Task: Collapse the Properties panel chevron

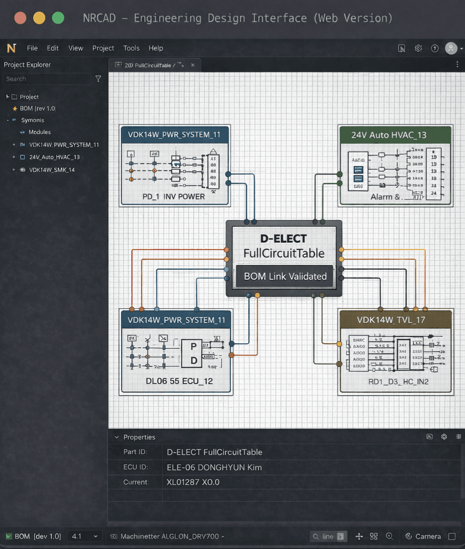Action: pyautogui.click(x=117, y=437)
